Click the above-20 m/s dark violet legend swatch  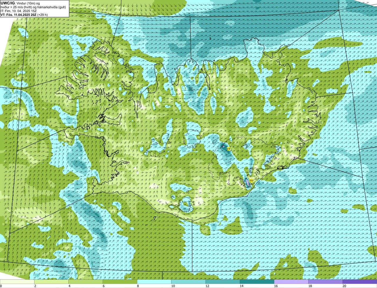click(x=360, y=282)
